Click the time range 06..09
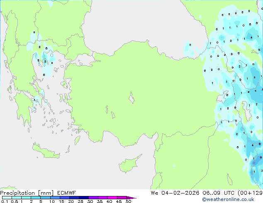 pos(211,193)
